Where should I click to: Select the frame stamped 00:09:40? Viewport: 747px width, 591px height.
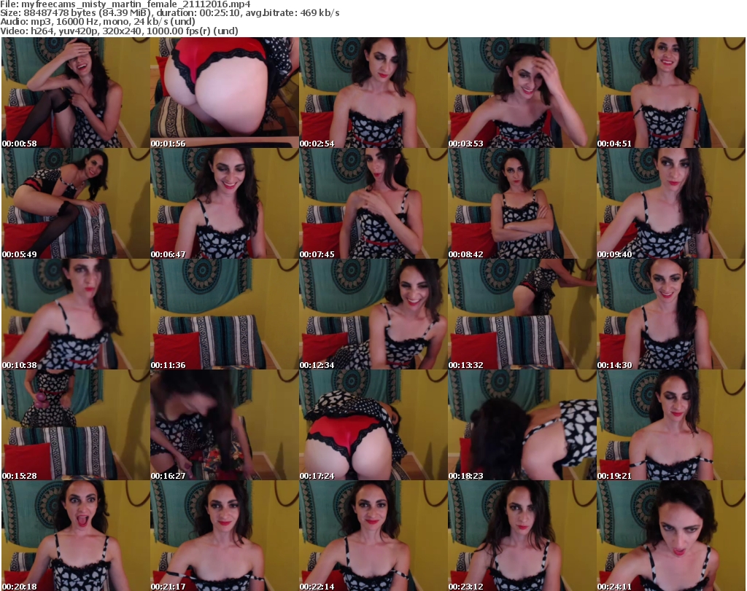pyautogui.click(x=671, y=203)
